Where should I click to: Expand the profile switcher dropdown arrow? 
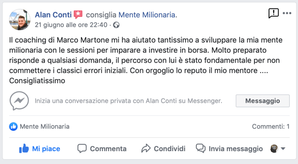(283, 149)
